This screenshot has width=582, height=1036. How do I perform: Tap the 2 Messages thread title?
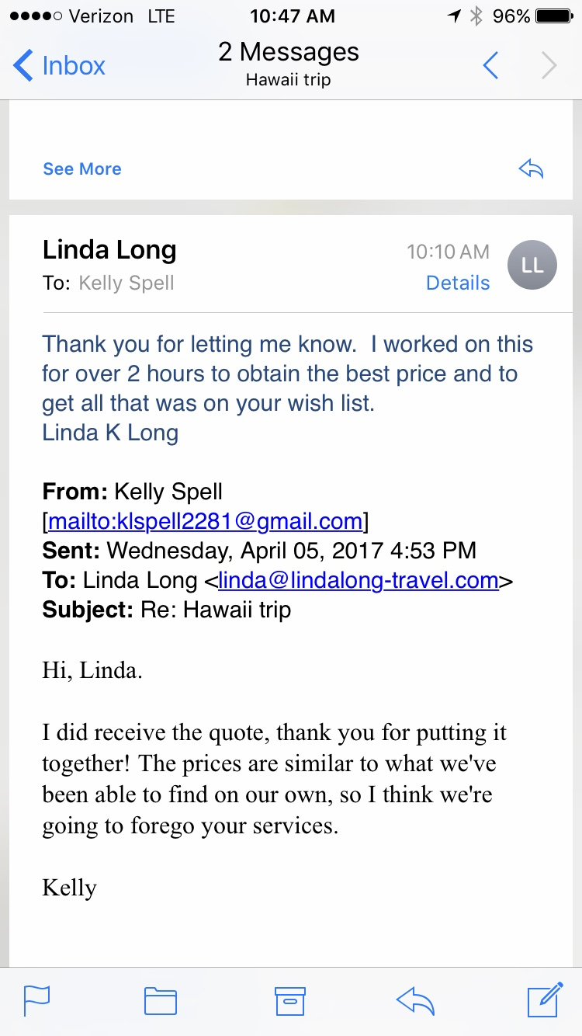coord(289,52)
